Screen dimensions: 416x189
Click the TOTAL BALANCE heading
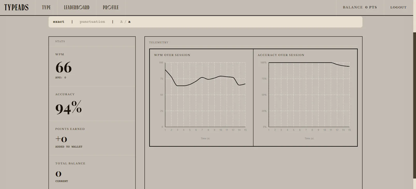pyautogui.click(x=70, y=163)
